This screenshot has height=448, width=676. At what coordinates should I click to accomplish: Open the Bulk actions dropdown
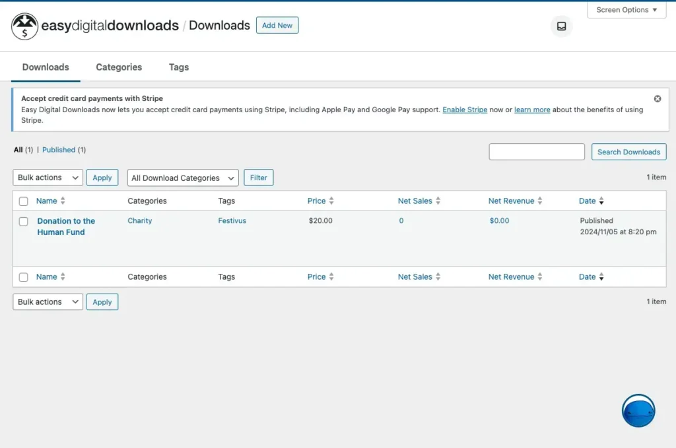[x=47, y=177]
